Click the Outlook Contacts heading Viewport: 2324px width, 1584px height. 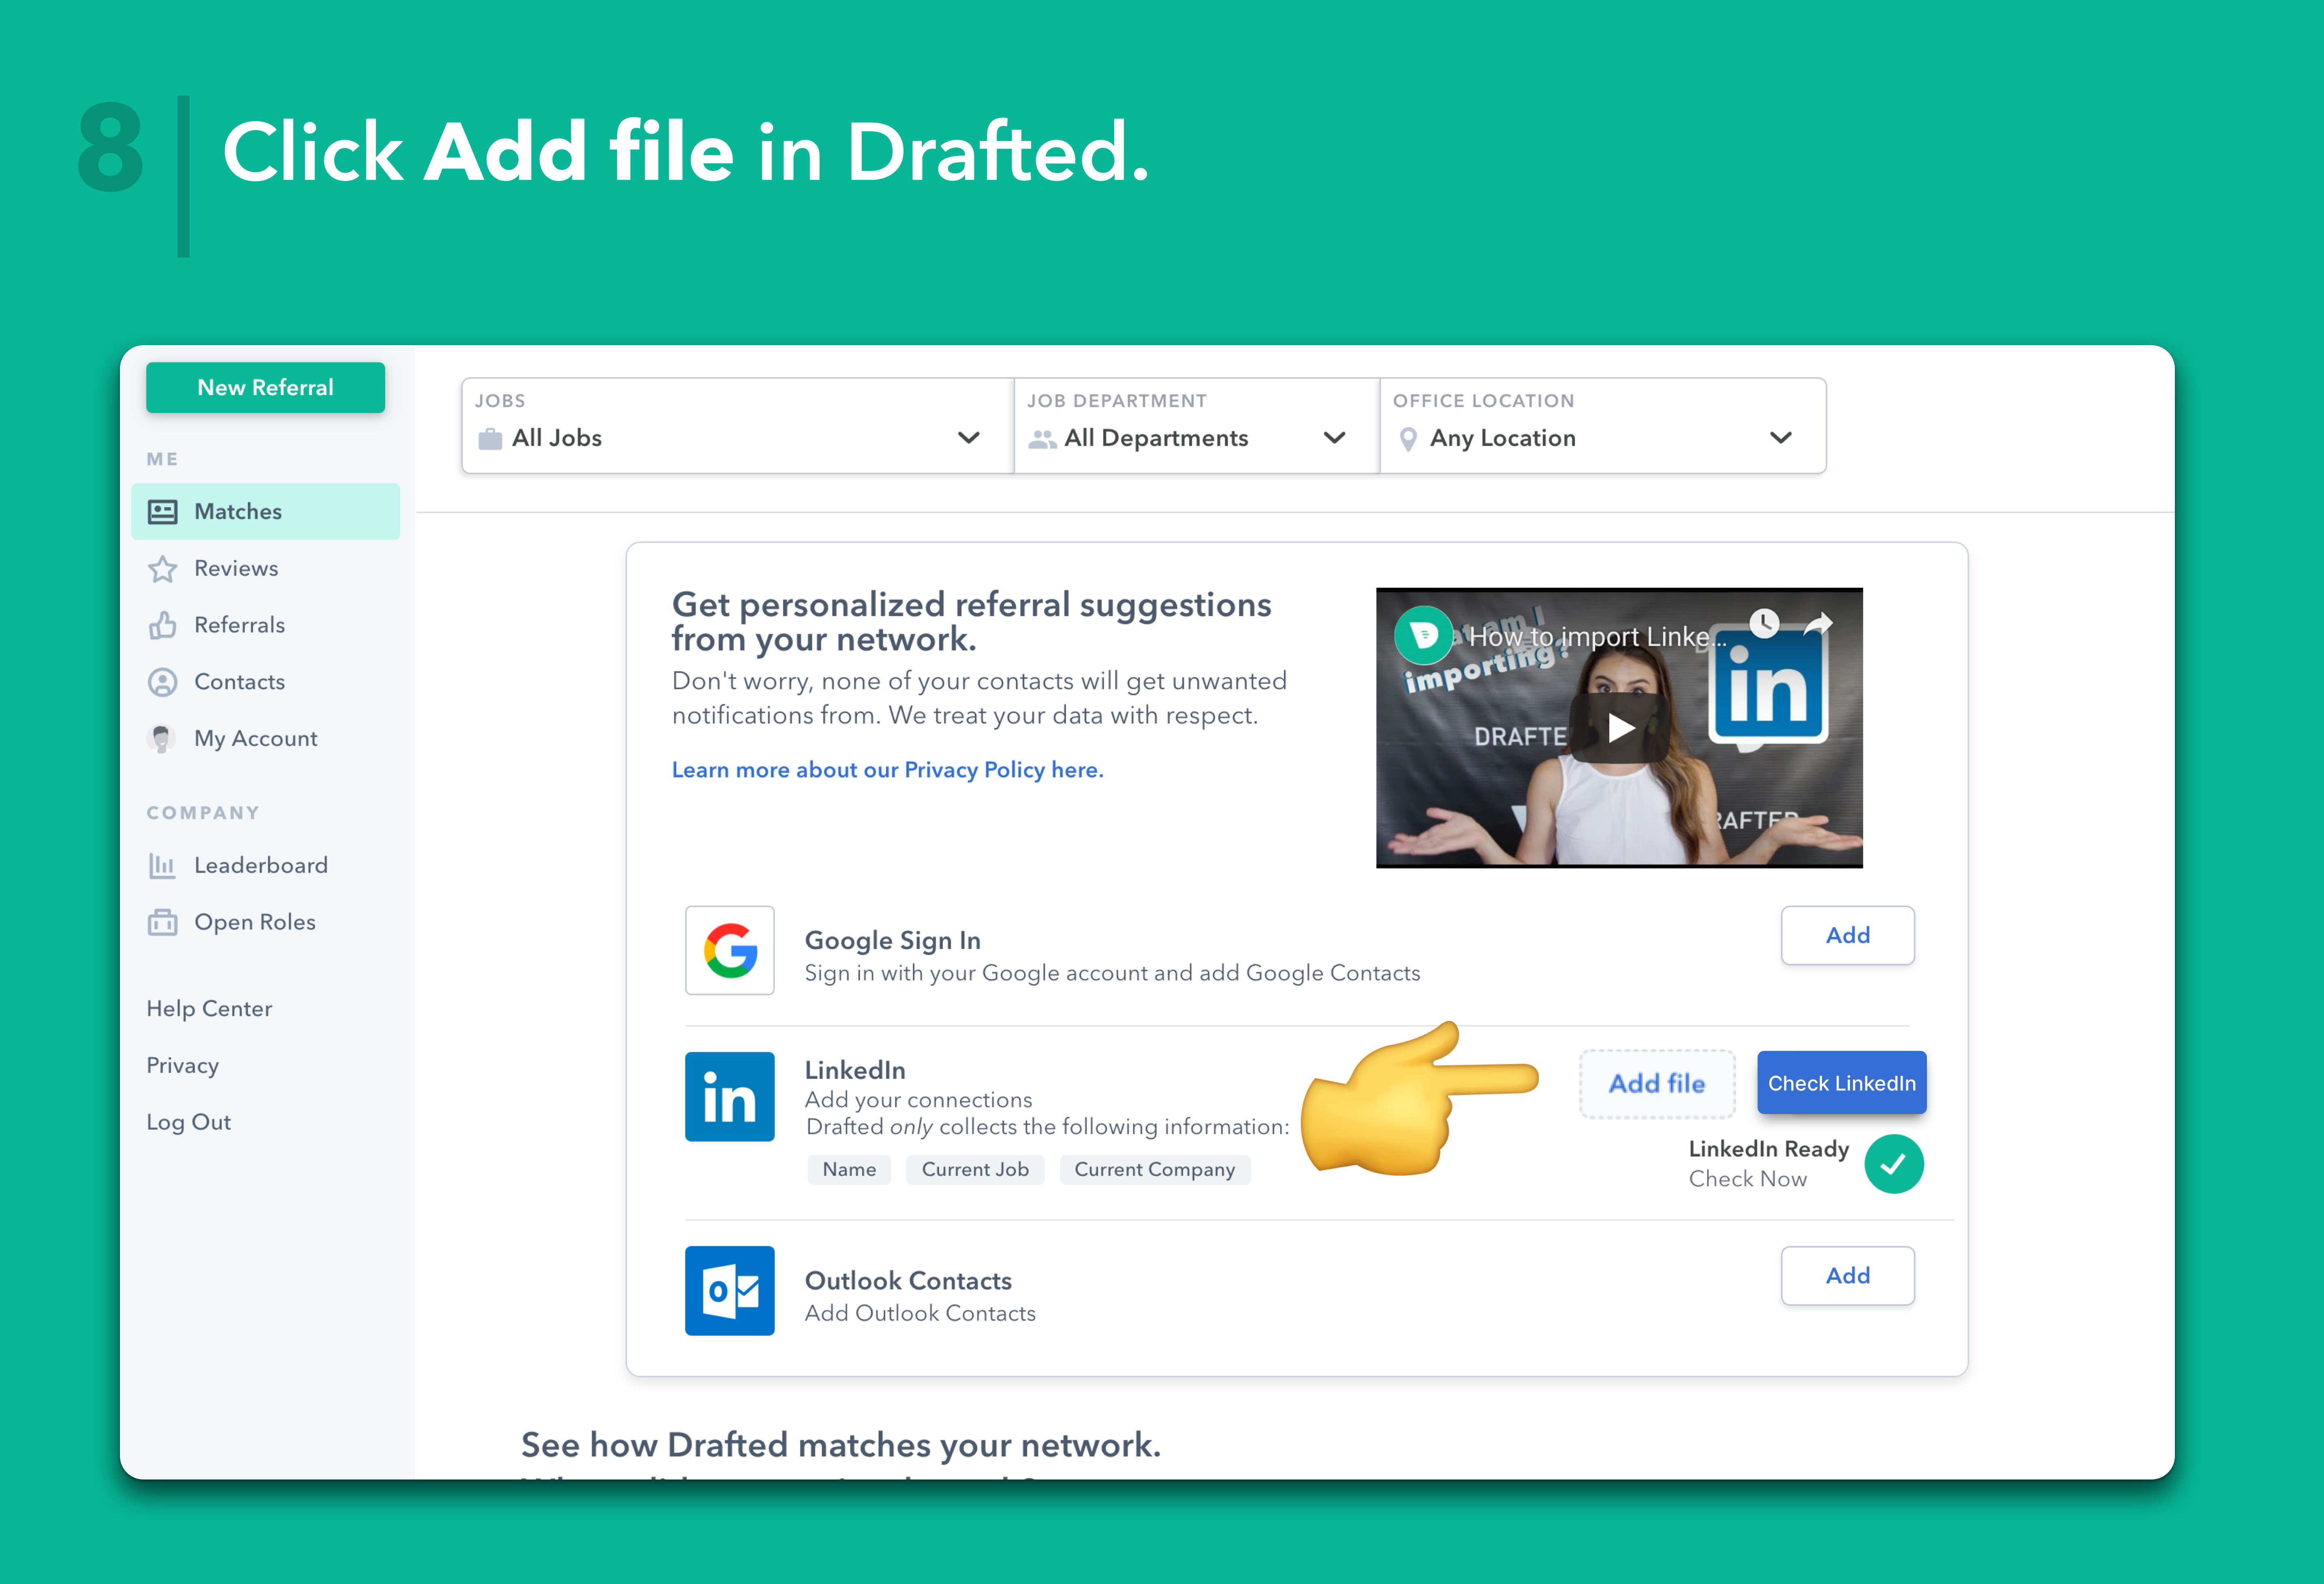908,1281
